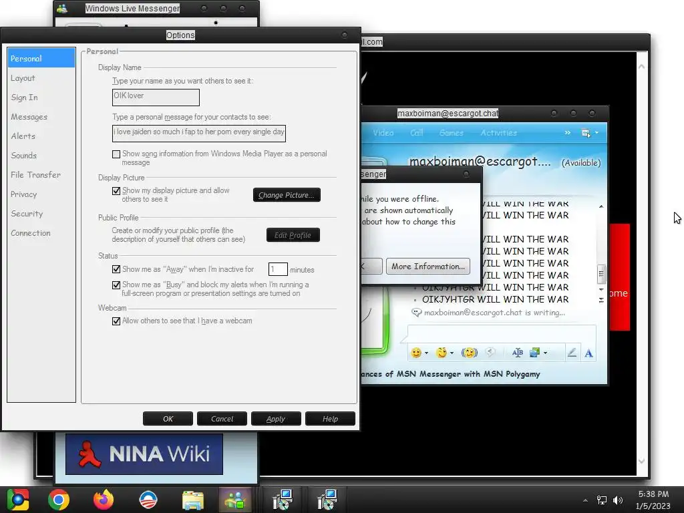Toggle show me as Busy checkbox
The height and width of the screenshot is (513, 684).
pyautogui.click(x=116, y=285)
